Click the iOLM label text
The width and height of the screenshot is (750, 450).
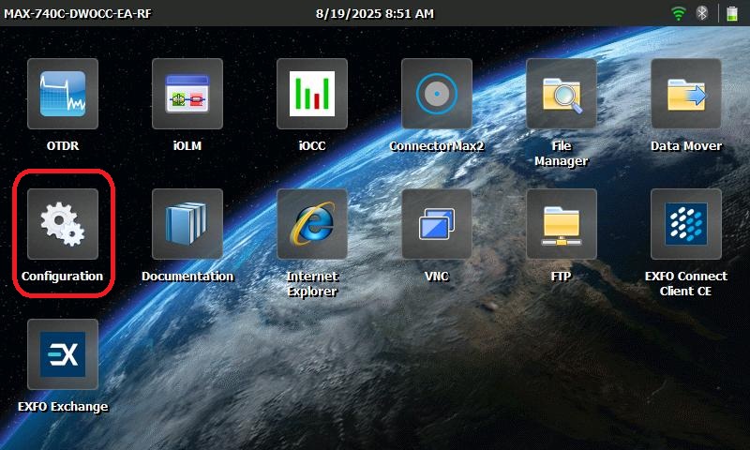pos(187,146)
